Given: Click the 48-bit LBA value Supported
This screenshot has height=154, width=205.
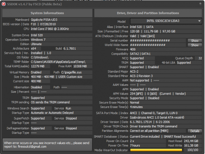Looking at the screenshot, I should click(184, 63).
